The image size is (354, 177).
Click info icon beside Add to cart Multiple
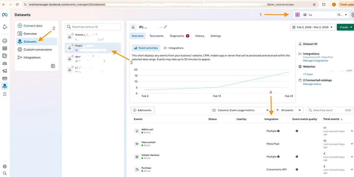coord(278,131)
